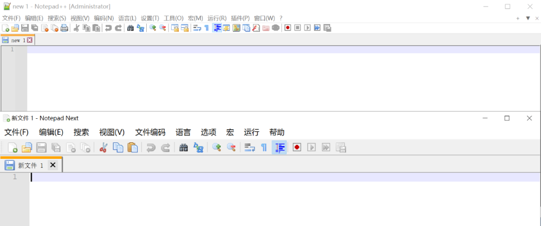Click Start Recording macro in Notepad Next toolbar

click(x=297, y=147)
